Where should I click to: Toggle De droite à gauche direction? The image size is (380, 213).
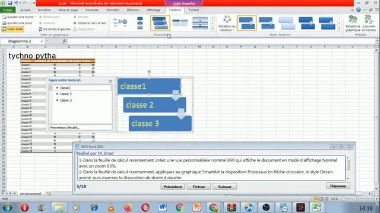(55, 29)
